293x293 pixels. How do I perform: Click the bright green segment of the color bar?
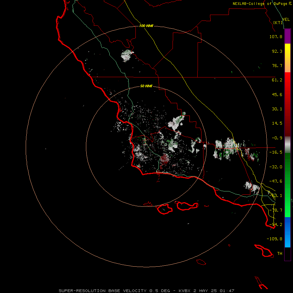[x=287, y=185]
